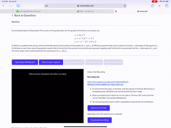Click the y1 = 4x + 5 equation
This screenshot has height=128, width=171.
pyautogui.click(x=79, y=35)
